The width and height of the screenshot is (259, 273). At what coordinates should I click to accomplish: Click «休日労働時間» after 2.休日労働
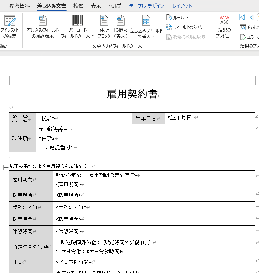click(x=104, y=251)
